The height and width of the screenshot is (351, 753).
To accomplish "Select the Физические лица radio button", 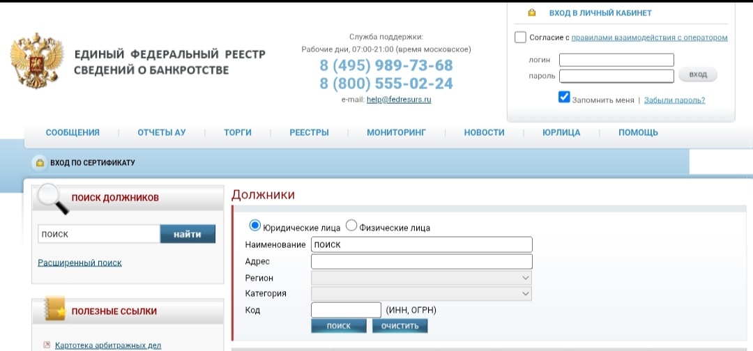I will pos(351,226).
